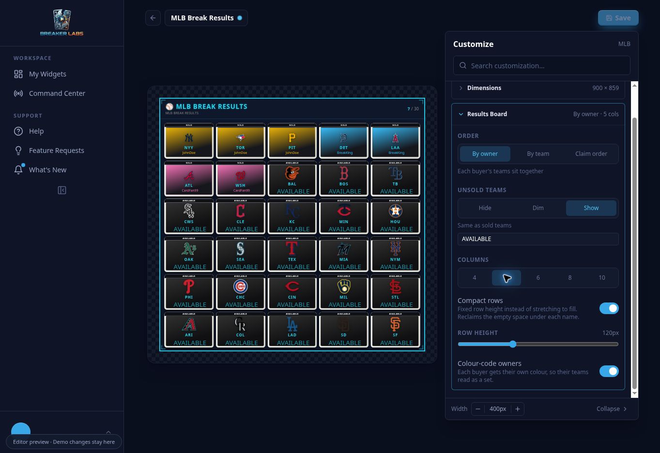Increase panel width with plus button

(518, 409)
